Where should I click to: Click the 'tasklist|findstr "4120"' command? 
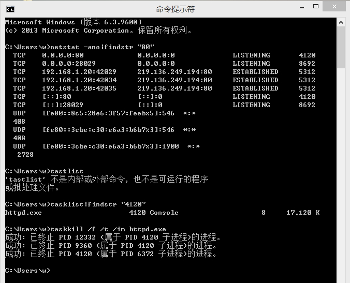(x=98, y=204)
